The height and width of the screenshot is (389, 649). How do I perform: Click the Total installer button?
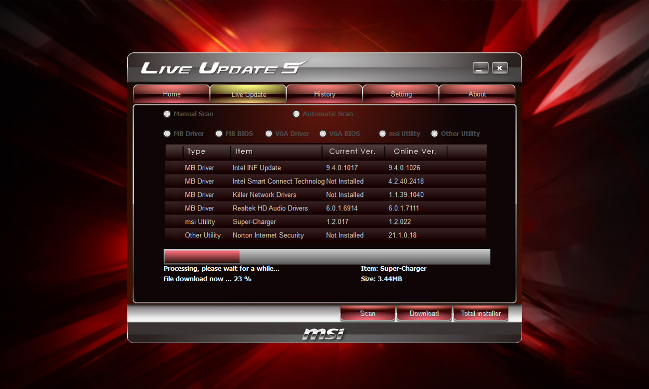[480, 313]
